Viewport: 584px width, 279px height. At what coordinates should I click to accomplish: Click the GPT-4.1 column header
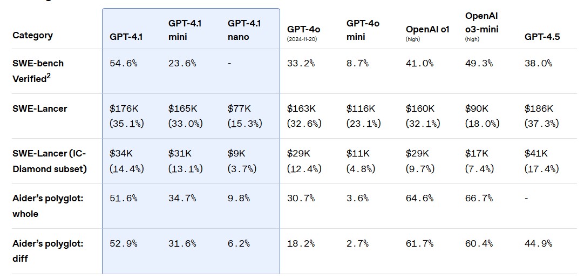pyautogui.click(x=126, y=37)
